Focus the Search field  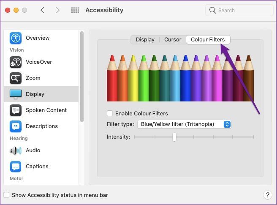tap(239, 10)
